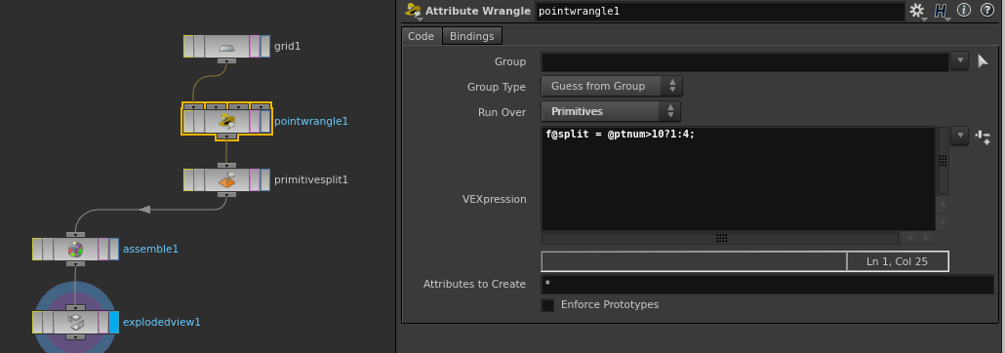The image size is (1005, 353).
Task: Click primitivesplit1 output connector
Action: [227, 195]
